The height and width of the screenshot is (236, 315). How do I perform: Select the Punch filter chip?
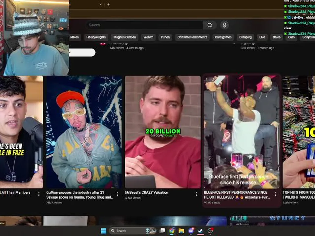coord(165,37)
